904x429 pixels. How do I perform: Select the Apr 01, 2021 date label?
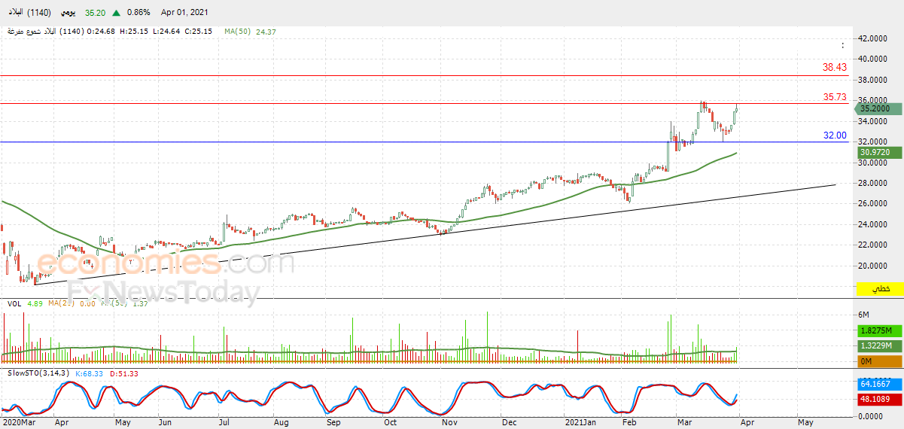coord(185,13)
